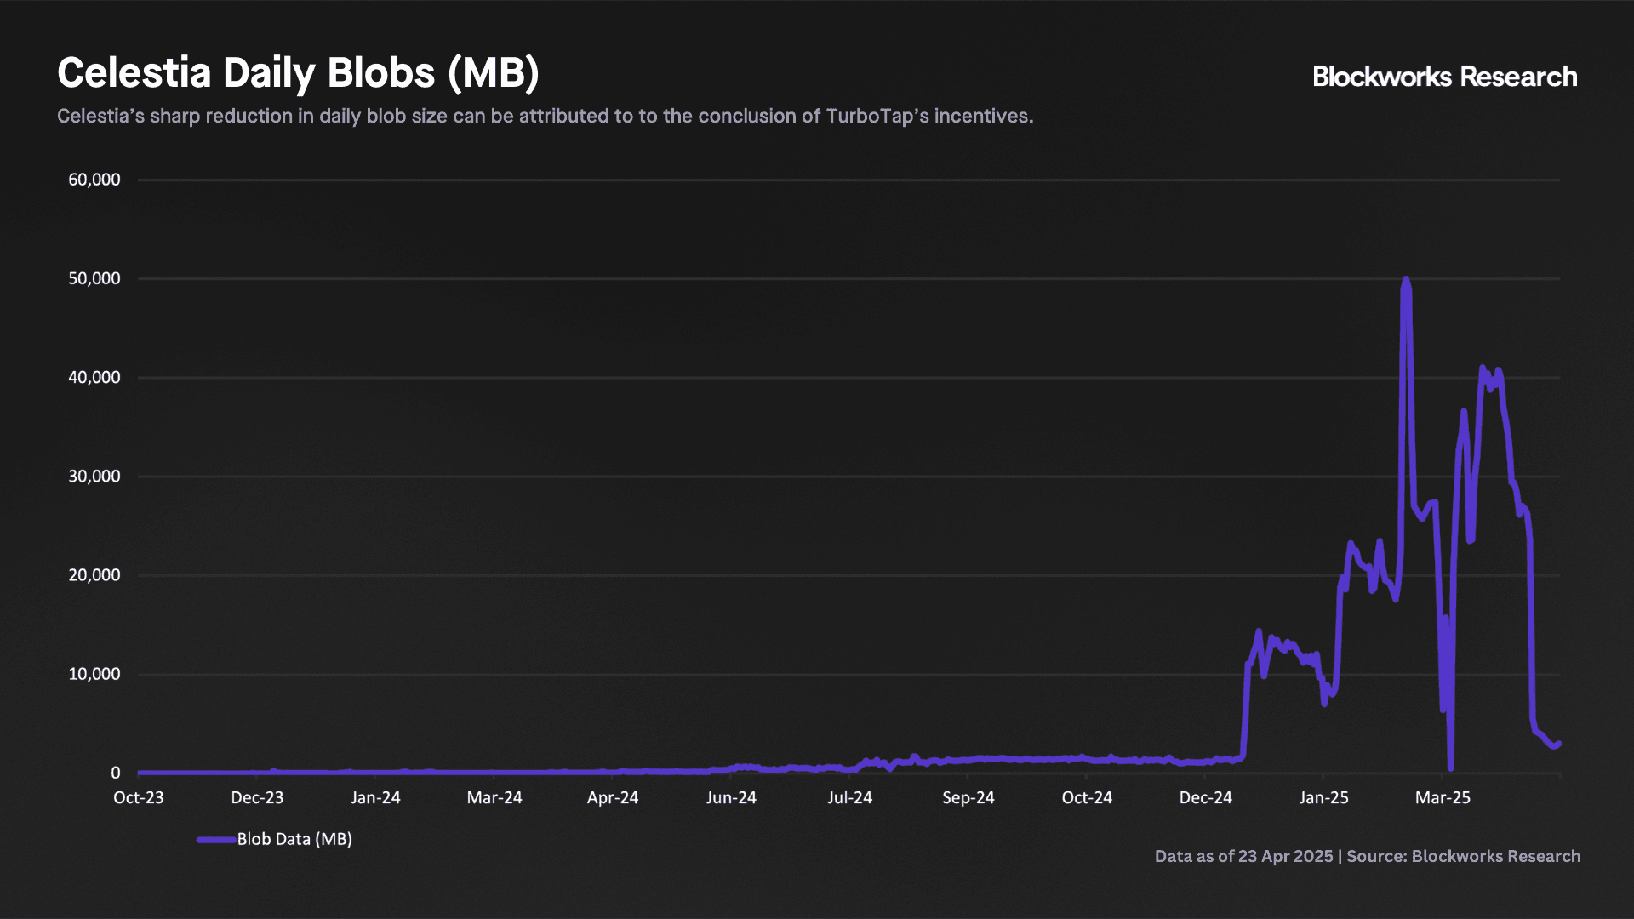This screenshot has width=1634, height=919.
Task: Click the '50,000' y-axis label
Action: pos(94,278)
